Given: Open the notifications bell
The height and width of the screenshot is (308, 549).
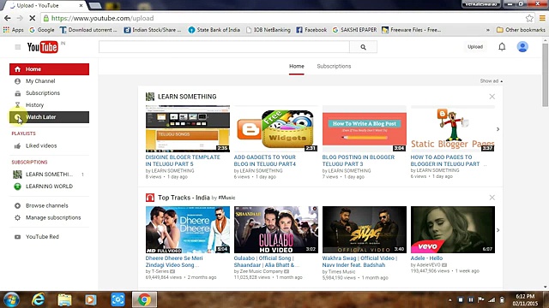Looking at the screenshot, I should point(502,47).
